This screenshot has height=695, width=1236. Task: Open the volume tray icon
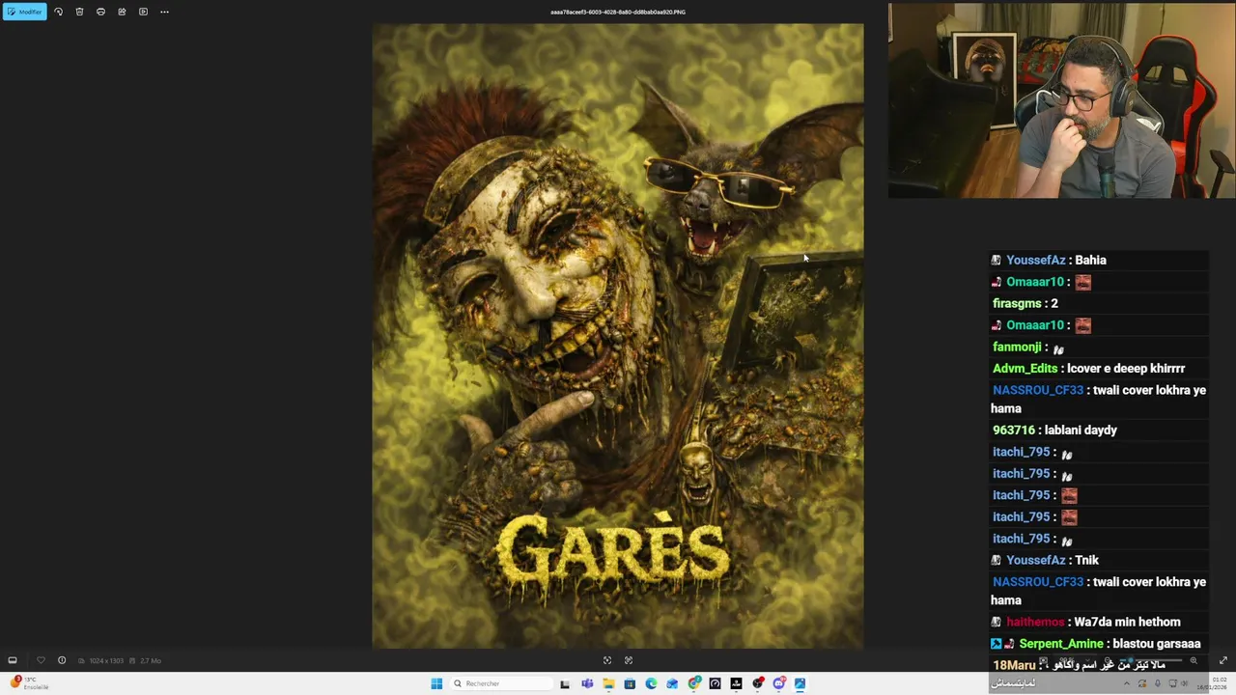pyautogui.click(x=1185, y=683)
